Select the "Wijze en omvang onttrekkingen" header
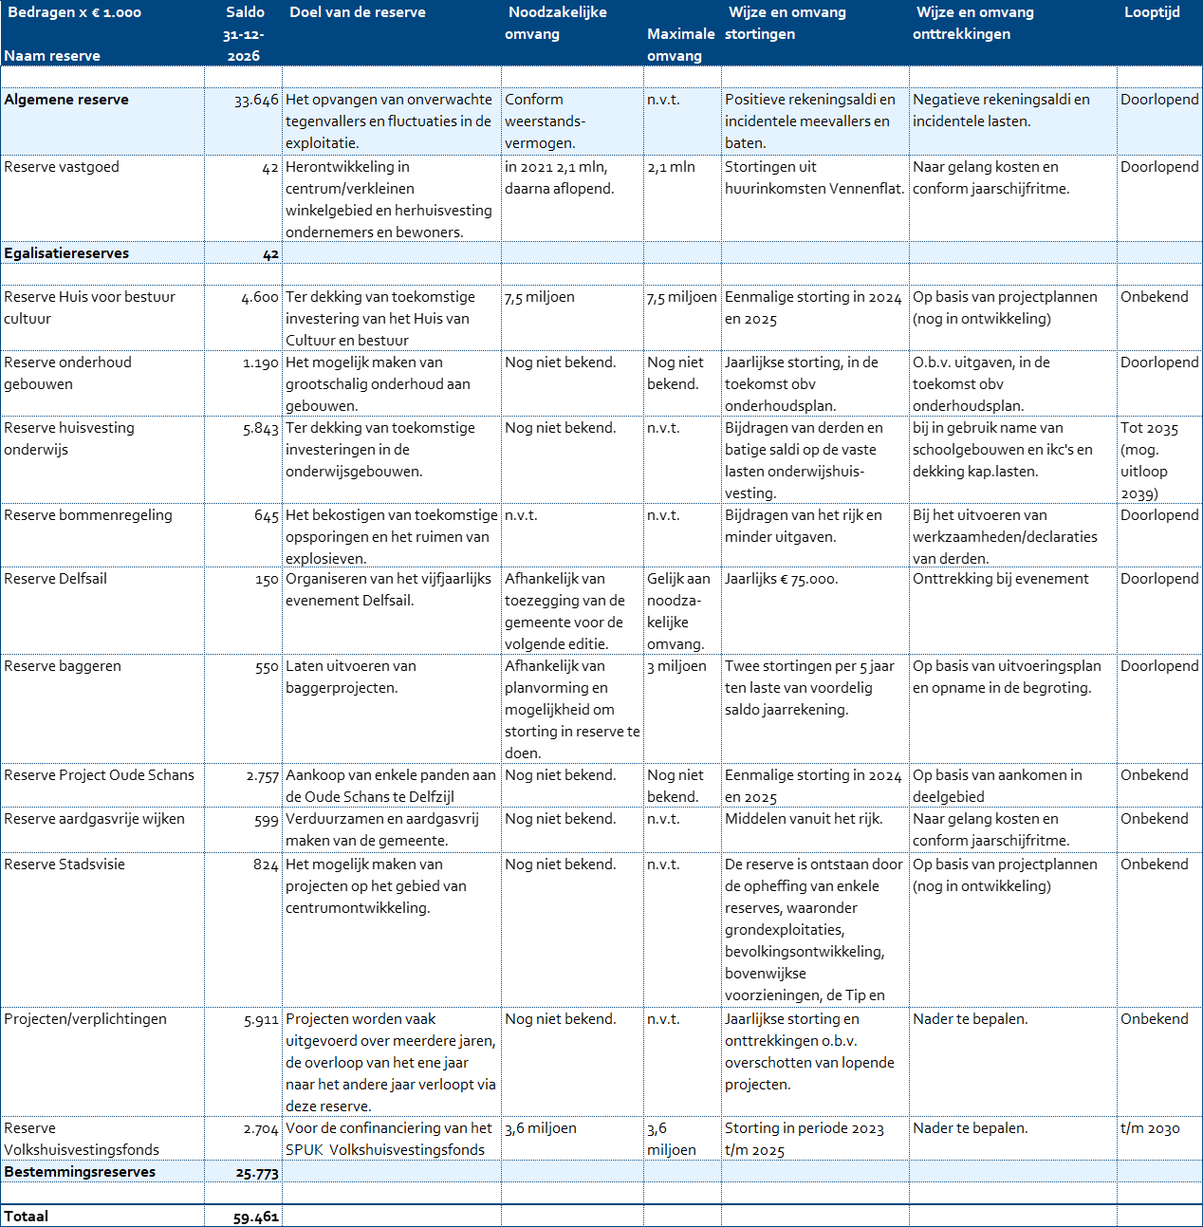Screen dimensions: 1203x1227 [974, 23]
